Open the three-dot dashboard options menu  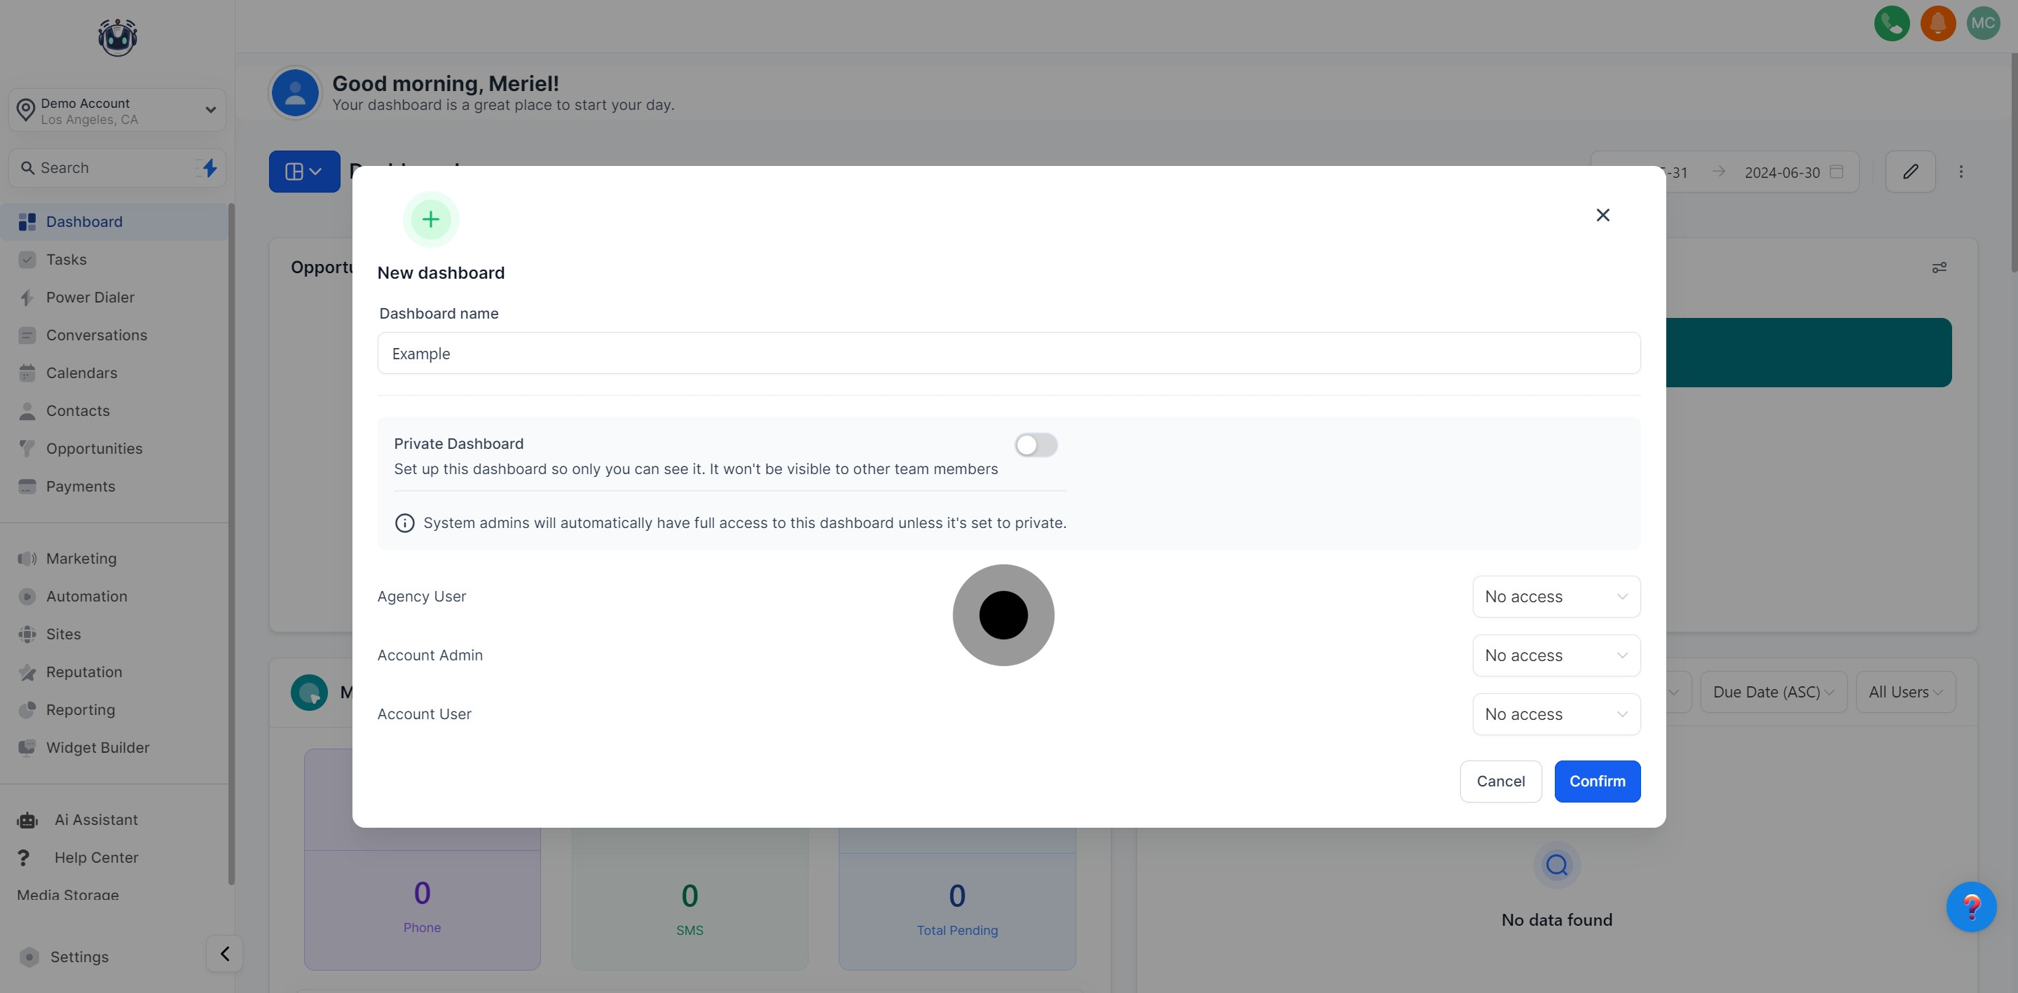click(x=1961, y=172)
